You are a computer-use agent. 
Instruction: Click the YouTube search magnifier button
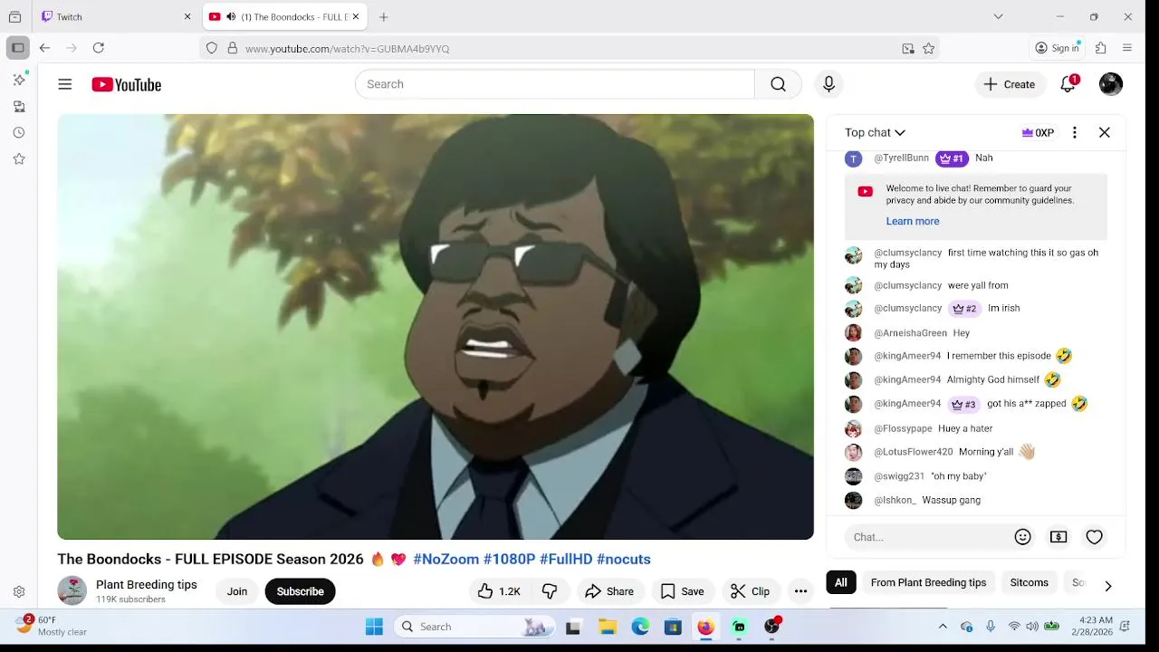point(778,84)
